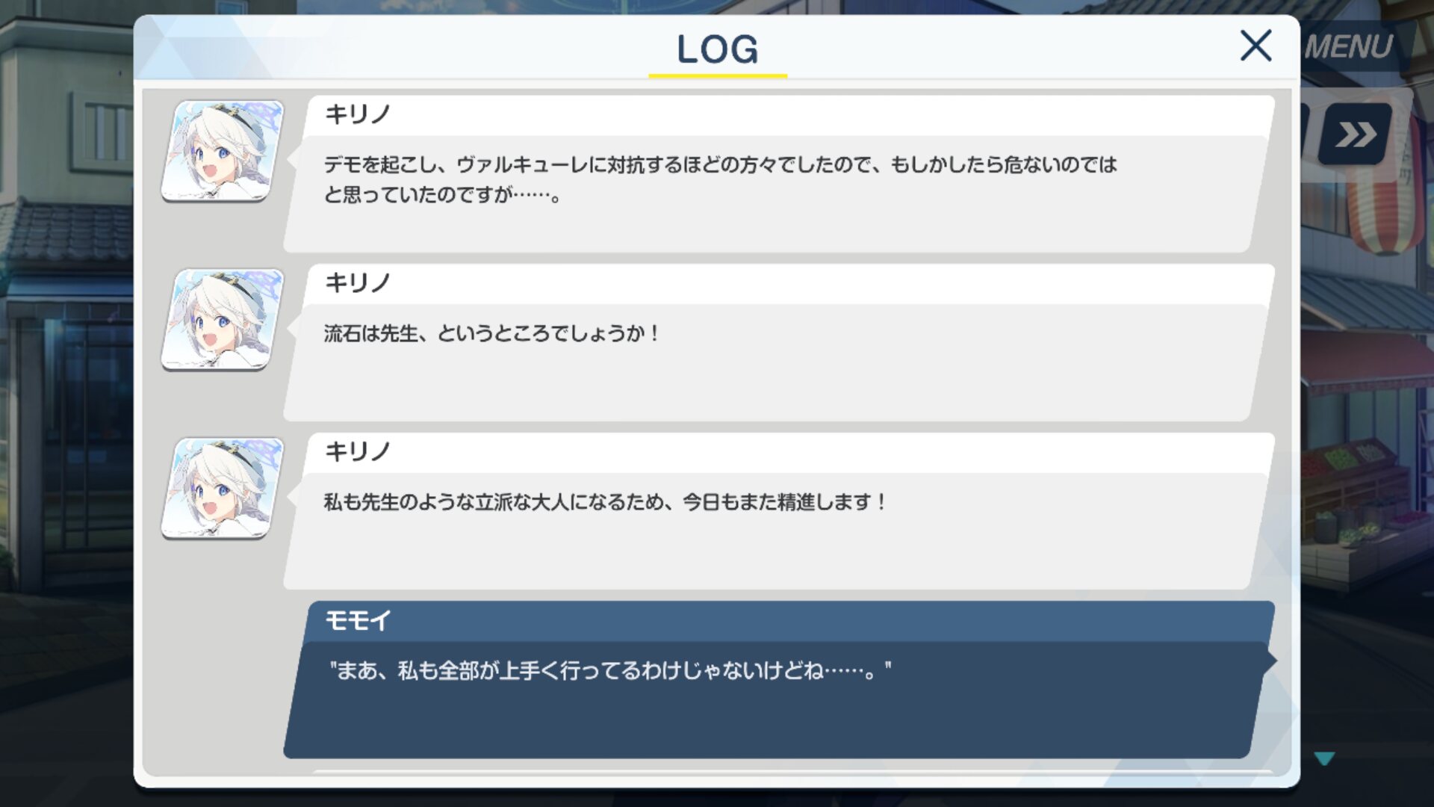Click the fast-forward double arrow icon
This screenshot has height=807, width=1434.
click(x=1356, y=134)
